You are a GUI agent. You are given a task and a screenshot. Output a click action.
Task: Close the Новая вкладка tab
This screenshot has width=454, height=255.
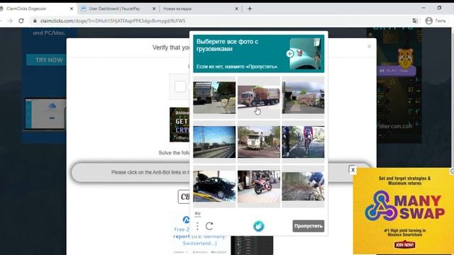[236, 8]
